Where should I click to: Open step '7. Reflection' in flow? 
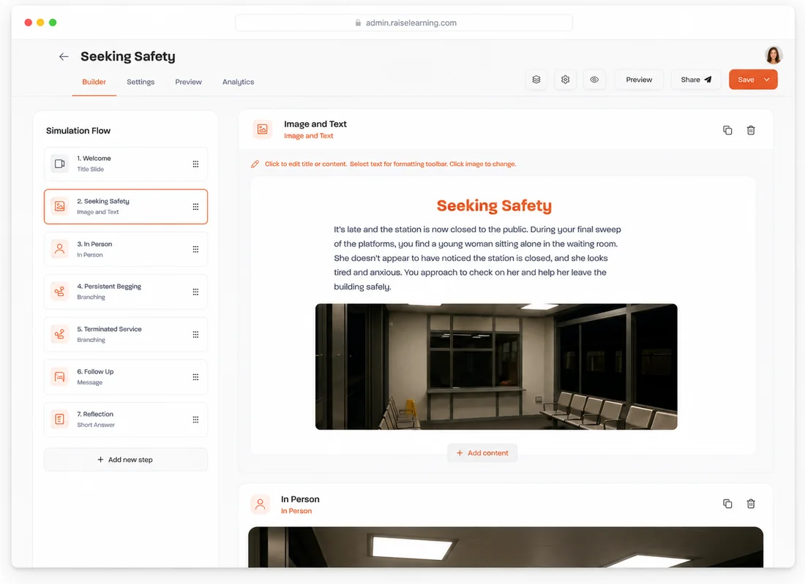click(126, 420)
